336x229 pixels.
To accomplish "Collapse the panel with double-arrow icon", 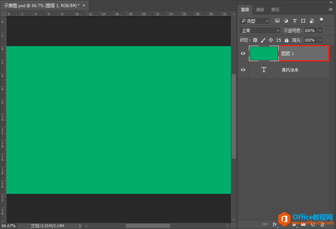I will (331, 2).
